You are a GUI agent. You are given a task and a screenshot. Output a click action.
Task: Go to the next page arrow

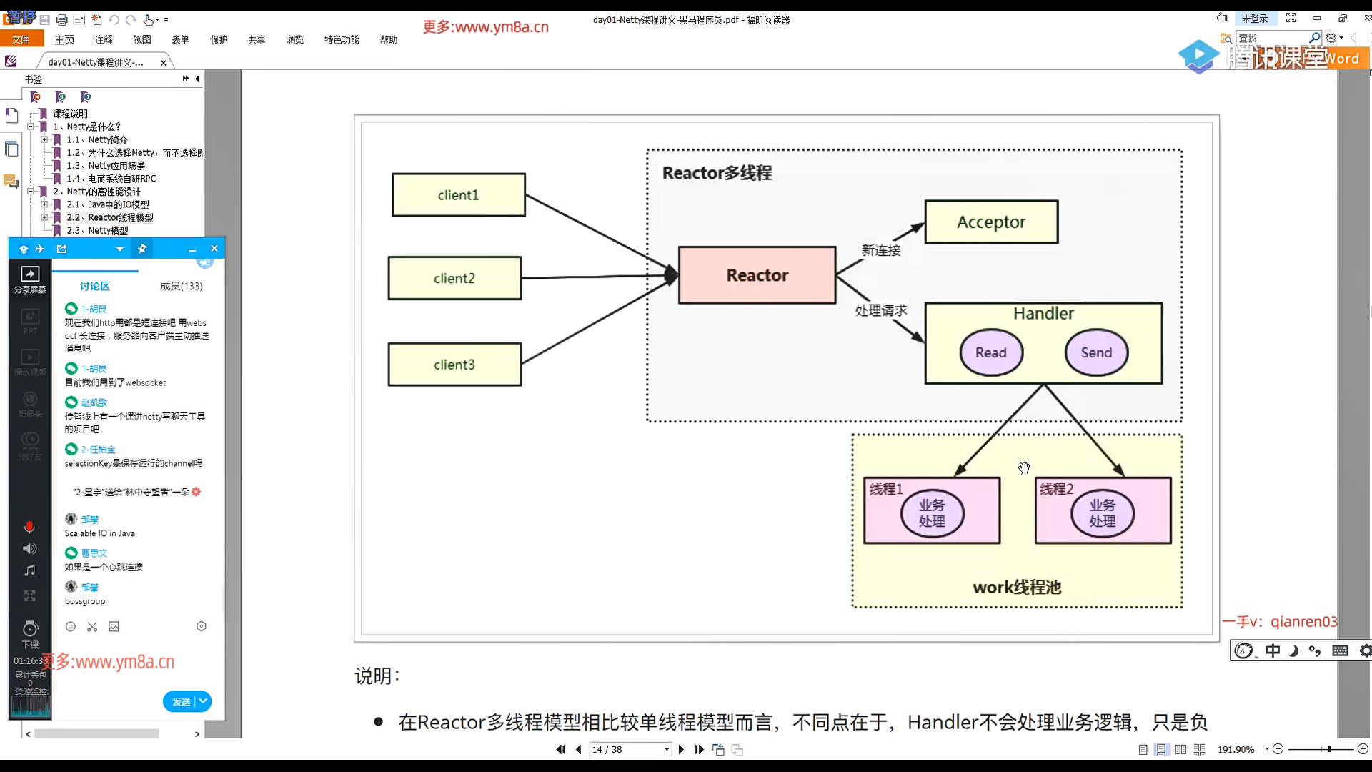[x=681, y=749]
